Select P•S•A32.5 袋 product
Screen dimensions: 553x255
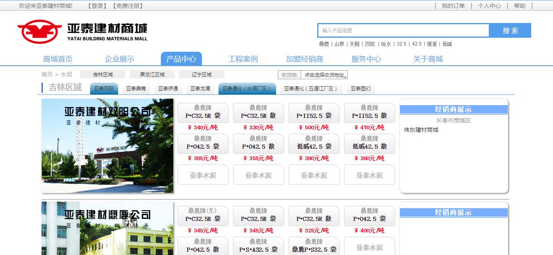[258, 246]
